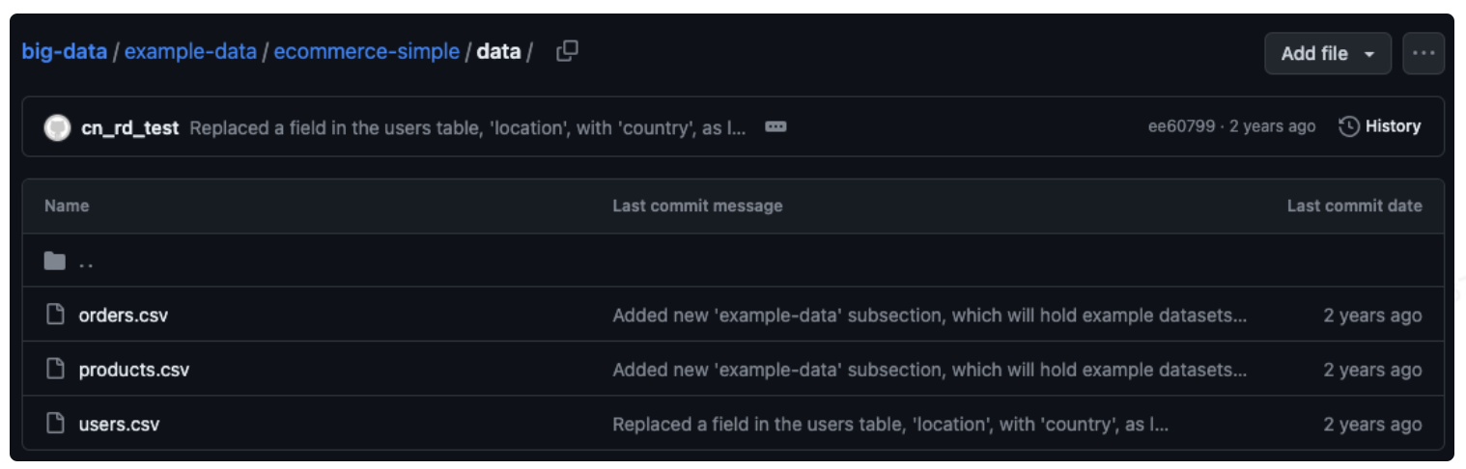Open History via the clock icon
This screenshot has height=469, width=1466.
click(1349, 126)
